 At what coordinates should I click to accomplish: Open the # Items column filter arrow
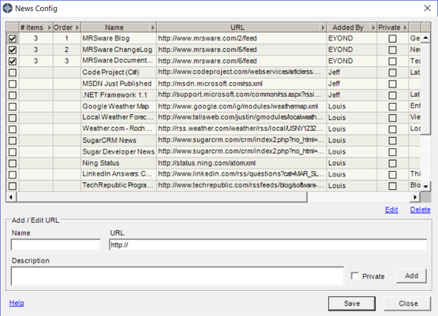tap(50, 28)
